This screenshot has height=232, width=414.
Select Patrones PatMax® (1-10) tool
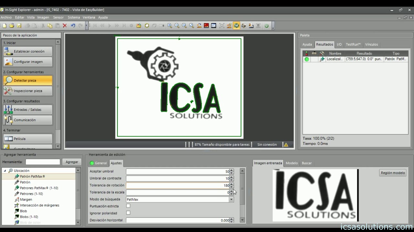coord(39,188)
